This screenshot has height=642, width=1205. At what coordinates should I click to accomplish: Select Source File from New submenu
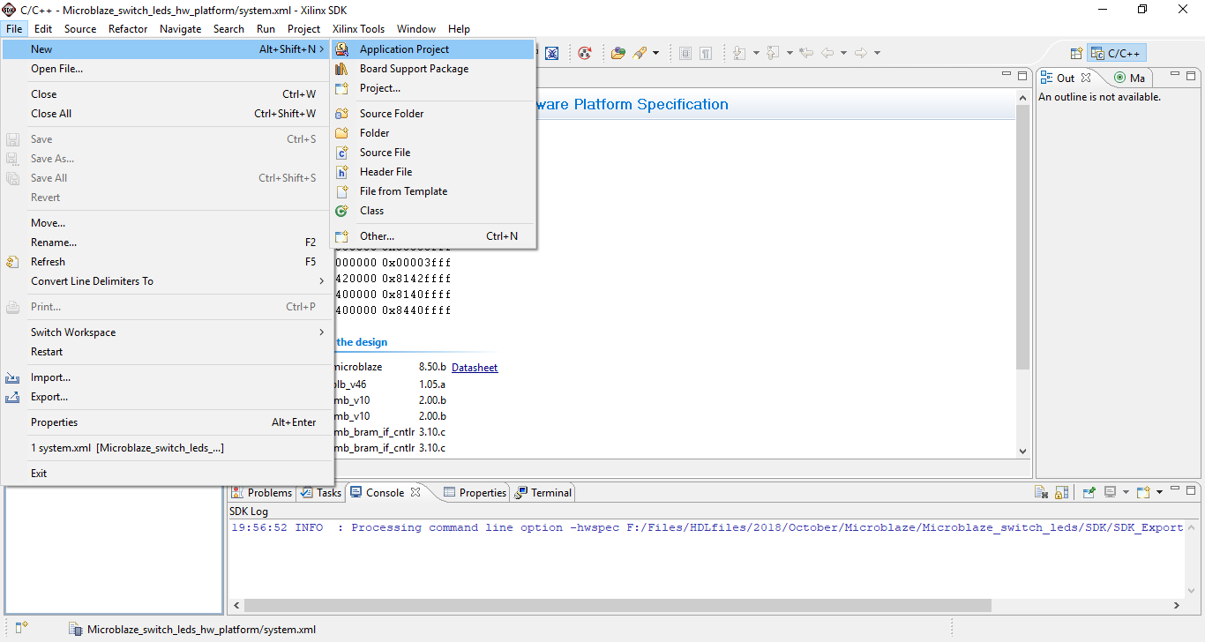coord(432,153)
